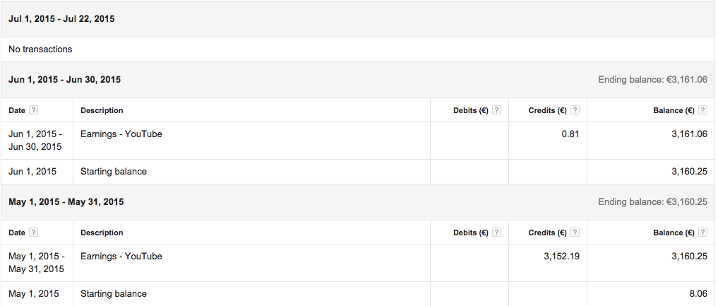Show Credits help tooltip in May table
This screenshot has width=718, height=306.
click(x=575, y=233)
